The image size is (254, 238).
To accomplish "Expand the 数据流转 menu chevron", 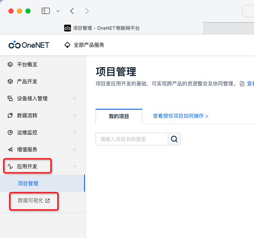I will pyautogui.click(x=75, y=116).
